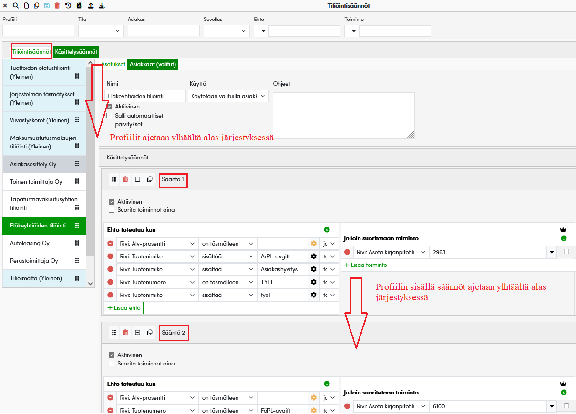Delete Sääntö 1 with its red trash icon
Image resolution: width=576 pixels, height=414 pixels.
click(x=125, y=179)
